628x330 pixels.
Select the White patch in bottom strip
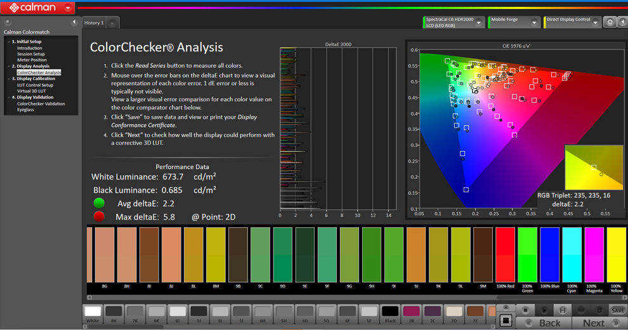93,313
